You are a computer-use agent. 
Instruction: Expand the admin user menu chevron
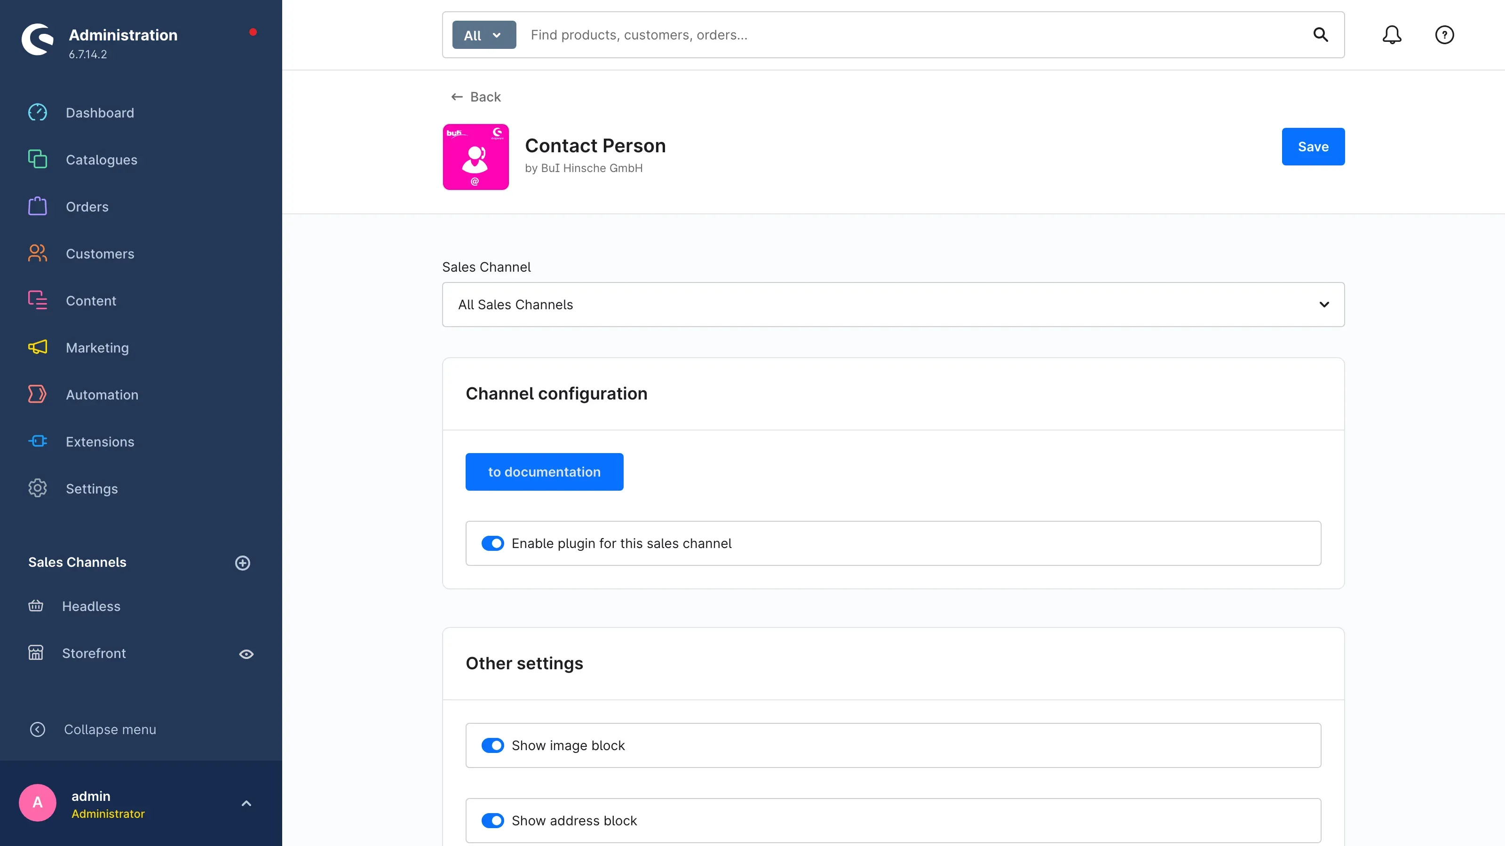(x=246, y=803)
